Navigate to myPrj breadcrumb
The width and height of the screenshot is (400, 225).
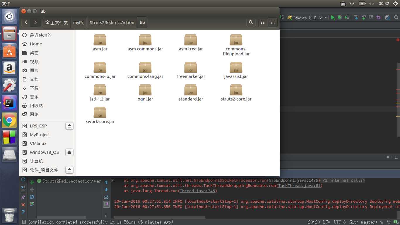click(x=79, y=23)
